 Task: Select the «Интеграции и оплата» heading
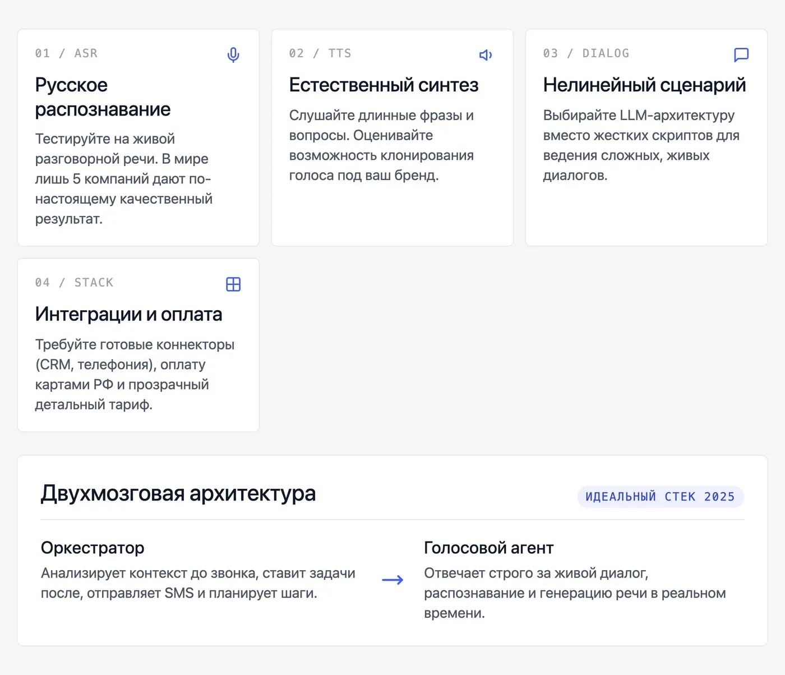click(x=129, y=314)
